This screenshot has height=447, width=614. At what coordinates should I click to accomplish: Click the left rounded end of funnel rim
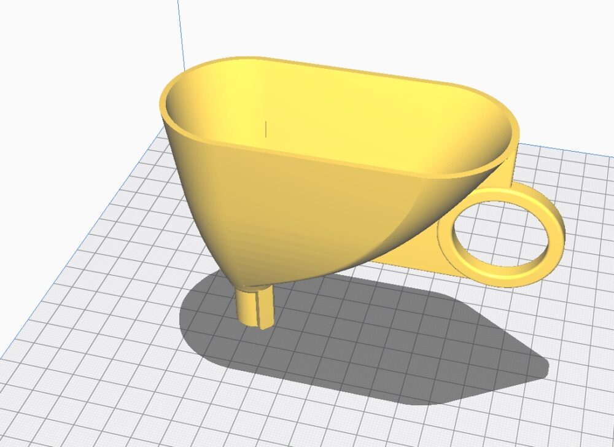(166, 101)
